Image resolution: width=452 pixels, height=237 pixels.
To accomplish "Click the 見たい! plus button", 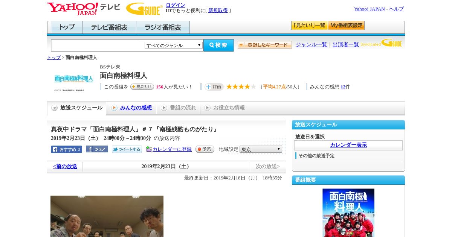I will click(142, 87).
